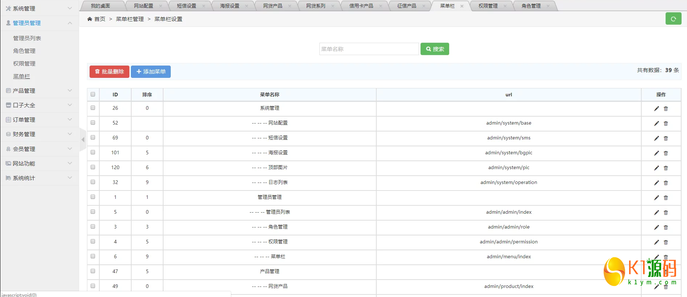Check the box for ID 120 row

click(93, 167)
